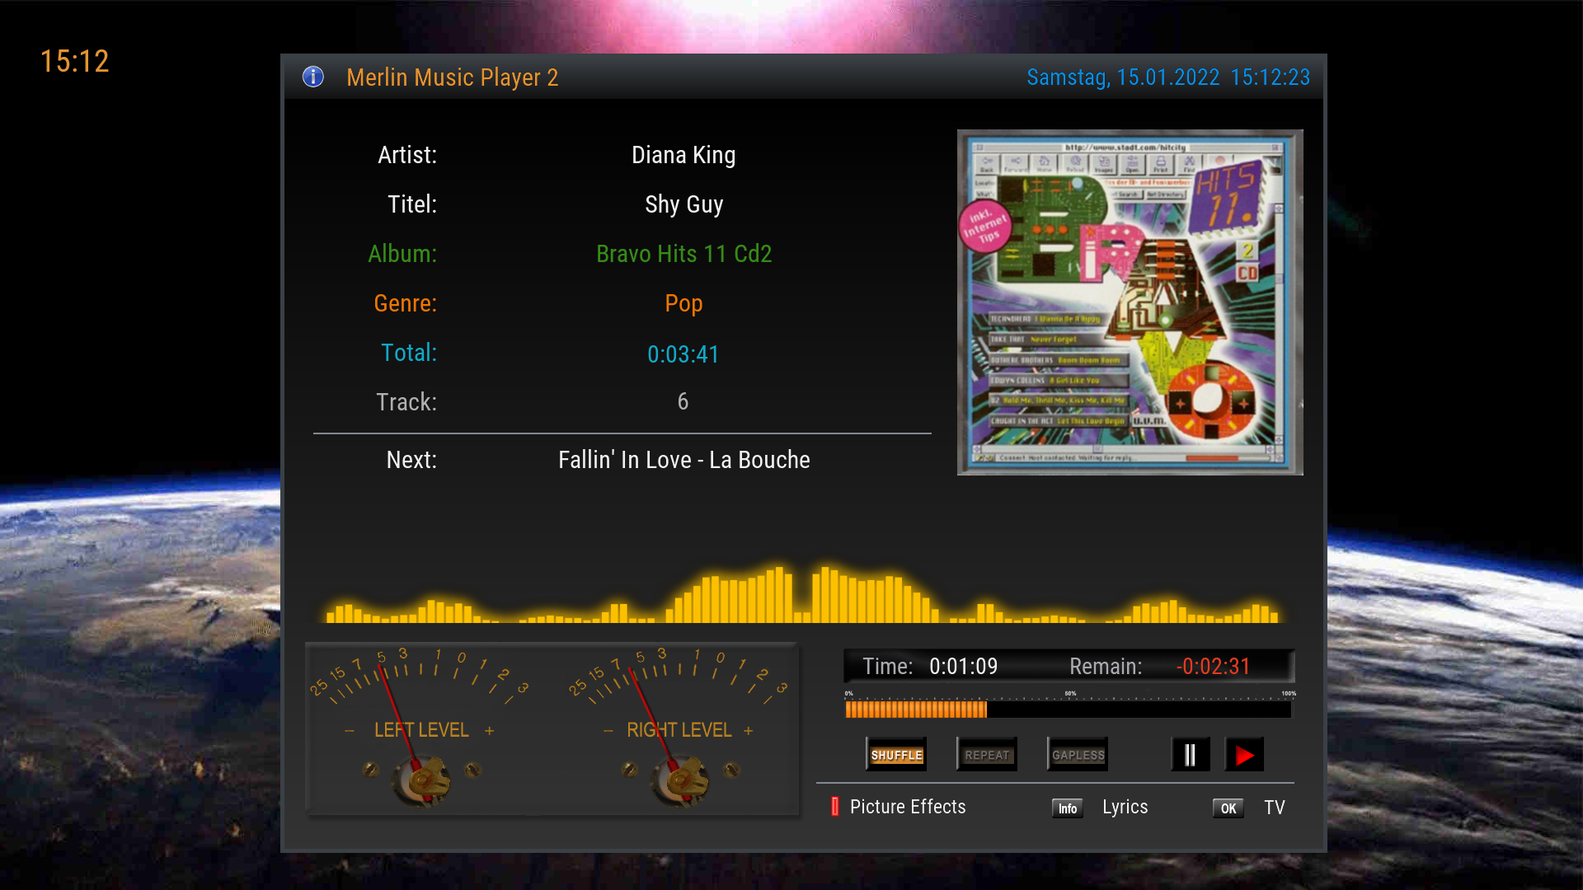Image resolution: width=1583 pixels, height=890 pixels.
Task: Toggle the REPEAT mode button
Action: (x=987, y=755)
